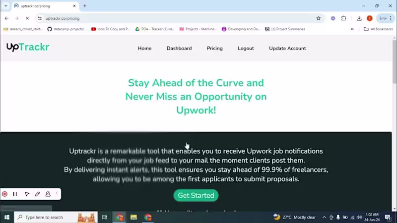This screenshot has width=397, height=223.
Task: Click browser forward arrow
Action: pos(17,18)
